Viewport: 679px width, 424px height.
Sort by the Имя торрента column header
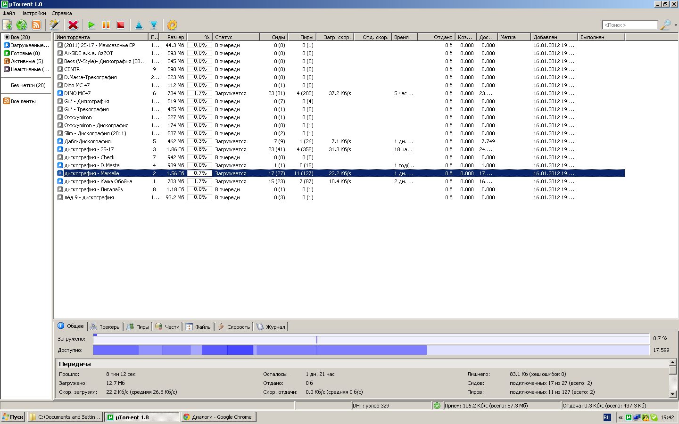(101, 37)
